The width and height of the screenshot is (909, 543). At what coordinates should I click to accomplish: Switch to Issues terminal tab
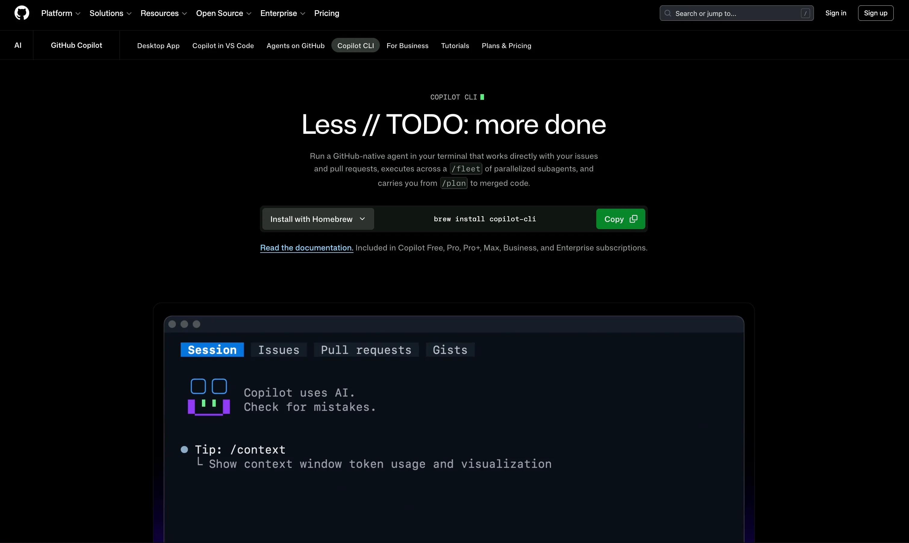click(279, 350)
